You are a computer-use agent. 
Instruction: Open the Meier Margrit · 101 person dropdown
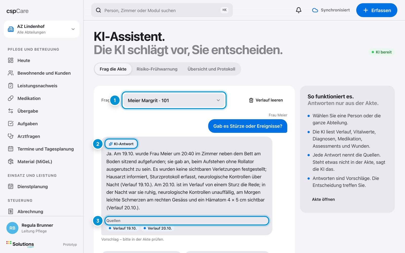[174, 100]
